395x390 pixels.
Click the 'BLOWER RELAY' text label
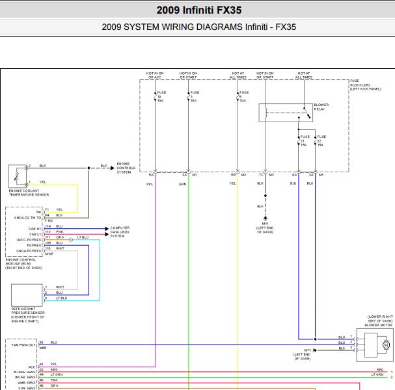point(321,107)
